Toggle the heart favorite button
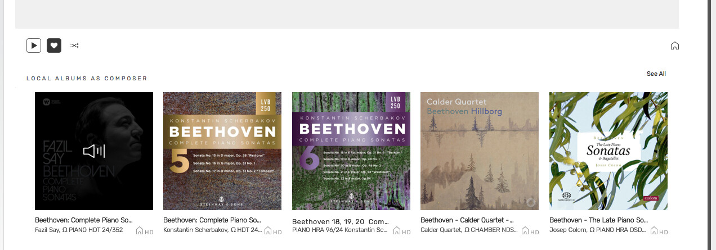 point(54,46)
